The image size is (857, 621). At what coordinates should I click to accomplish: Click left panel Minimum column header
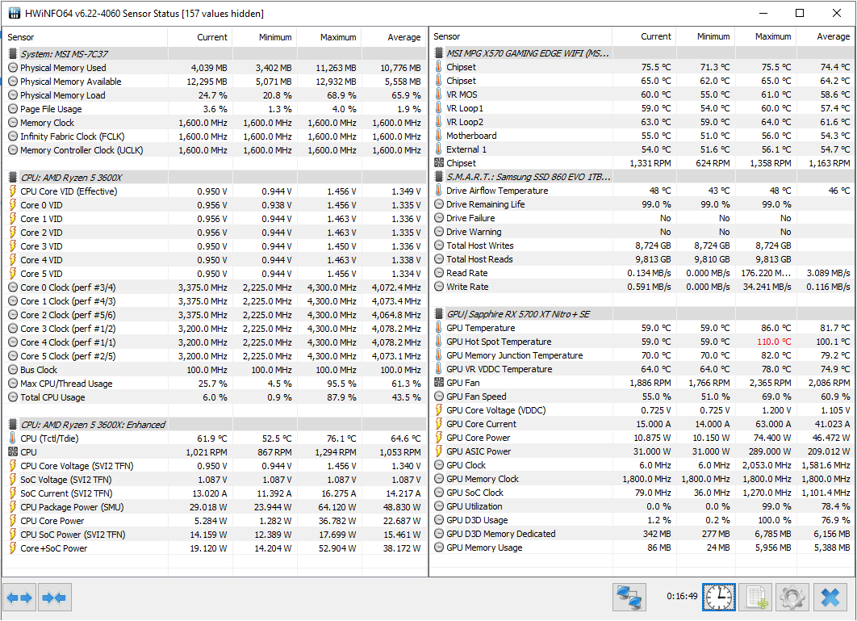pos(265,37)
